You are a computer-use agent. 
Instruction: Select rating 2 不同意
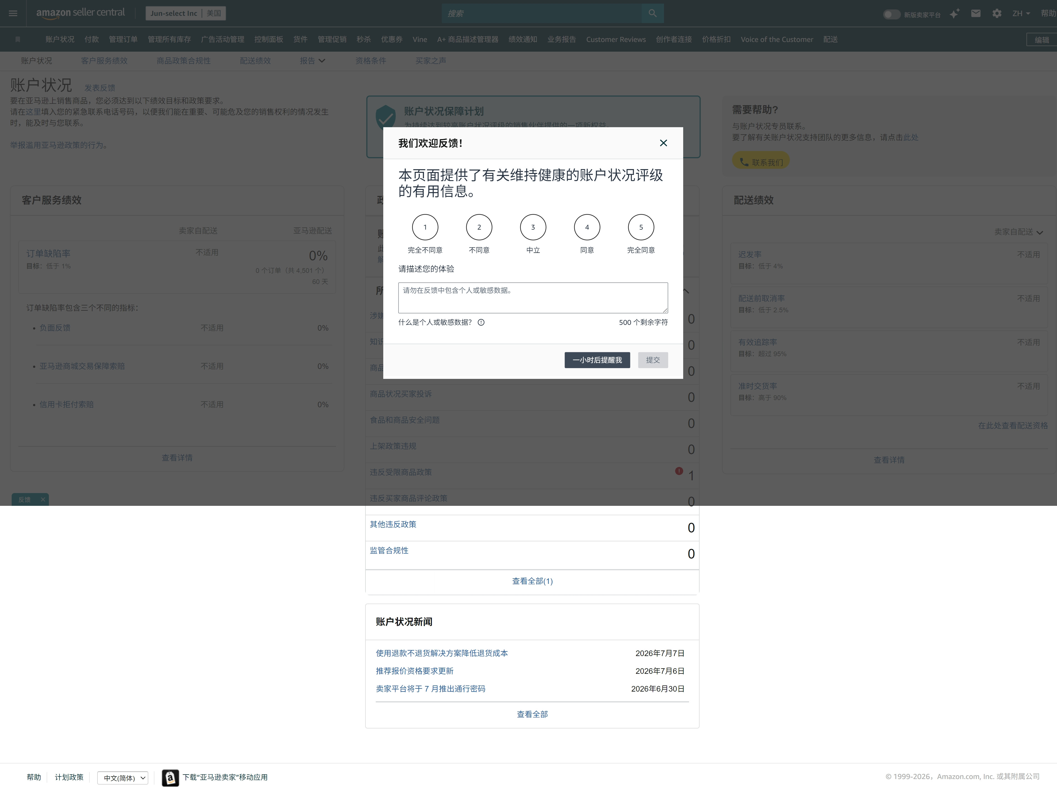tap(479, 227)
